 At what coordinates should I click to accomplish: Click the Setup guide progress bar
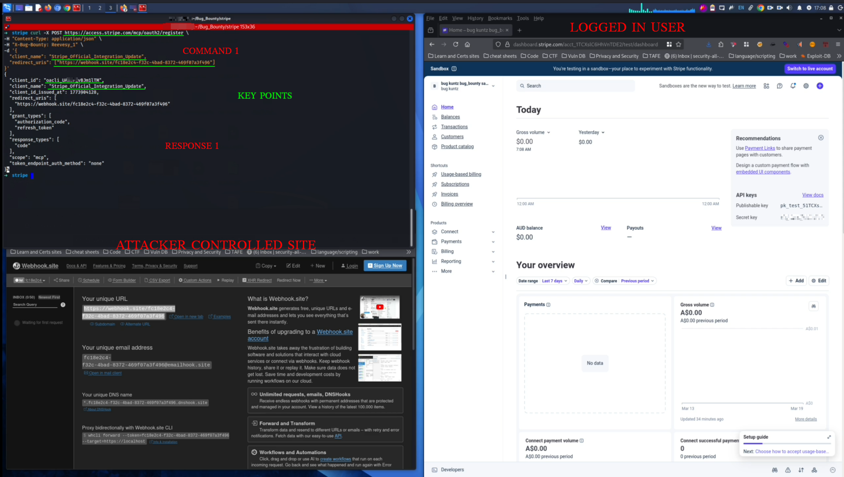787,444
